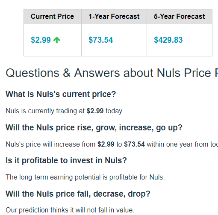Click the $73.54 one-year forecast value
Image resolution: width=218 pixels, height=215 pixels.
click(x=101, y=40)
